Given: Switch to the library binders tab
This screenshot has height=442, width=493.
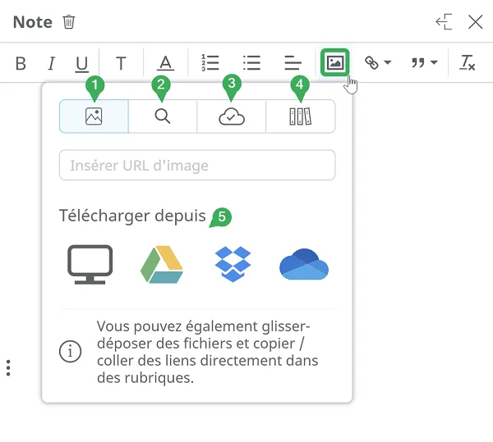Looking at the screenshot, I should (301, 116).
